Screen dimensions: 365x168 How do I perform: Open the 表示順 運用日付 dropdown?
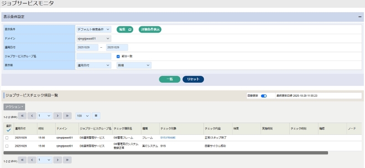(x=94, y=65)
